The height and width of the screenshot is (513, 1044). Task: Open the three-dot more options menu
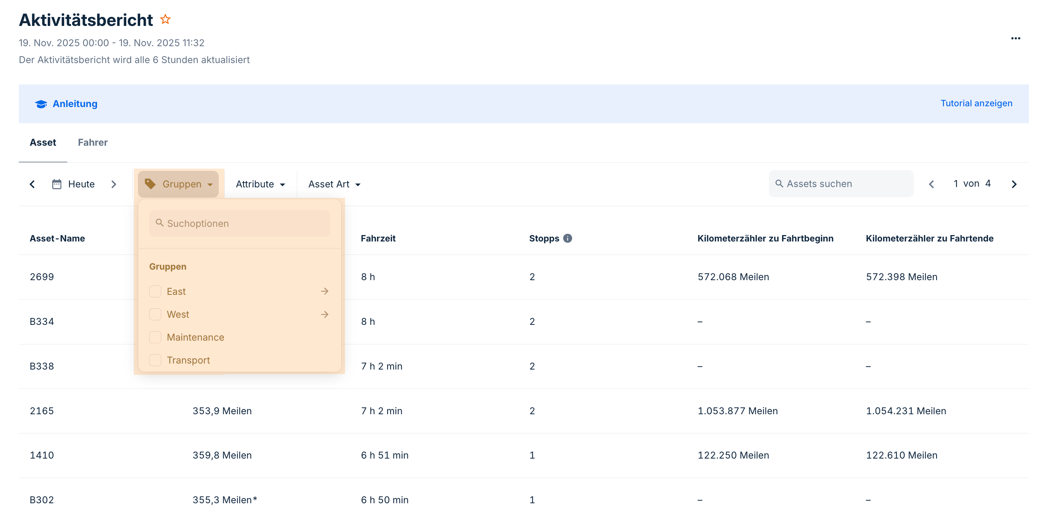point(1015,38)
